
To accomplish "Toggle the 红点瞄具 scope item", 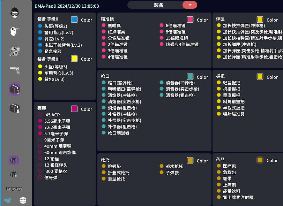I will [x=104, y=32].
